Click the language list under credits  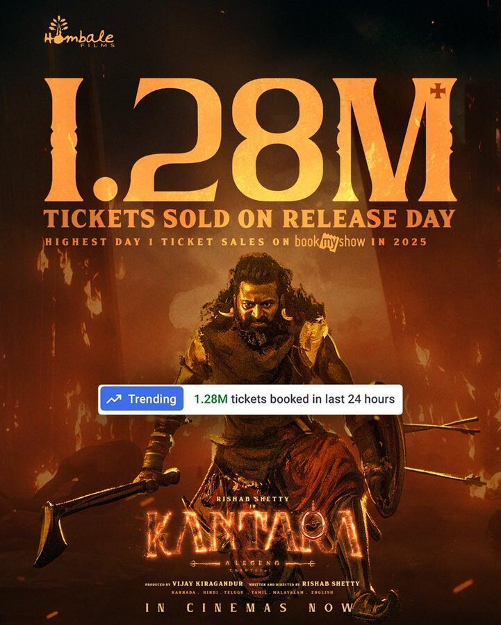(x=252, y=592)
